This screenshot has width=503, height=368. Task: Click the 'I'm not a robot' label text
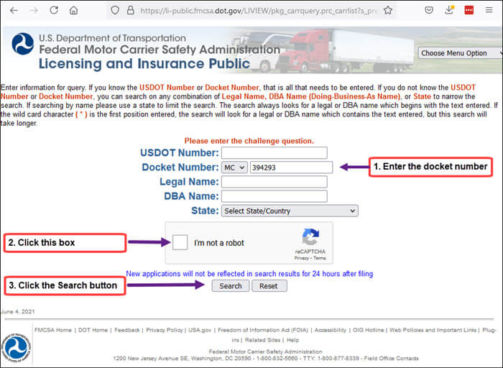tap(218, 243)
